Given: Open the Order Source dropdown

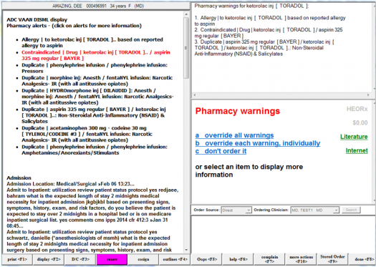Looking at the screenshot, I should point(236,210).
